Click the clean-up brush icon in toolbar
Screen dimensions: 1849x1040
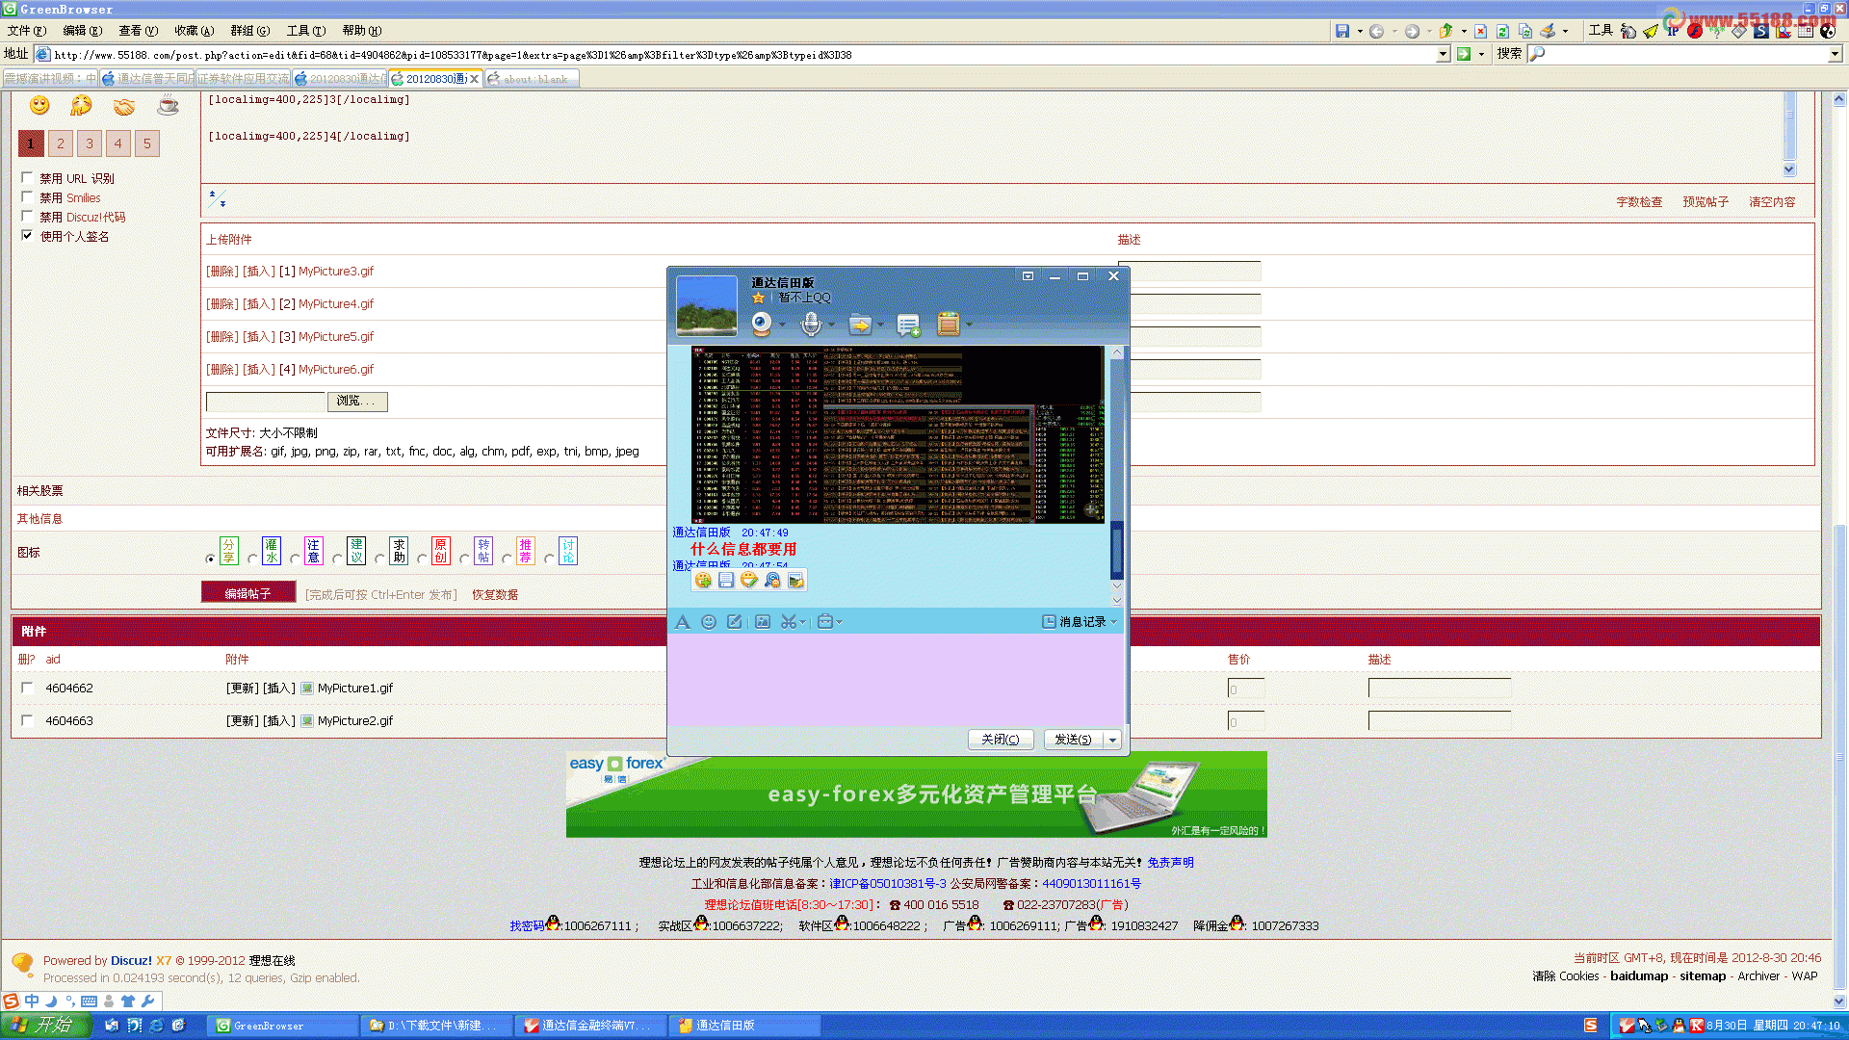click(x=1548, y=31)
